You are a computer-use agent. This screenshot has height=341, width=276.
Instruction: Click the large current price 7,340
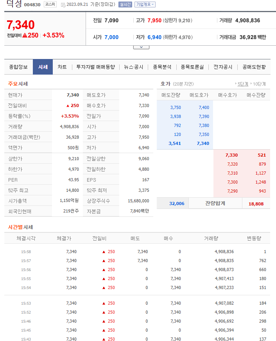click(x=21, y=25)
